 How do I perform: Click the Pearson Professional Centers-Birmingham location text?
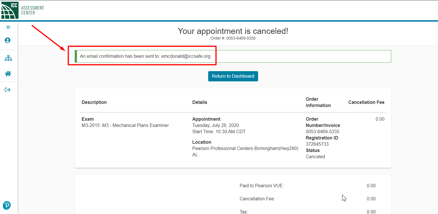pos(245,148)
